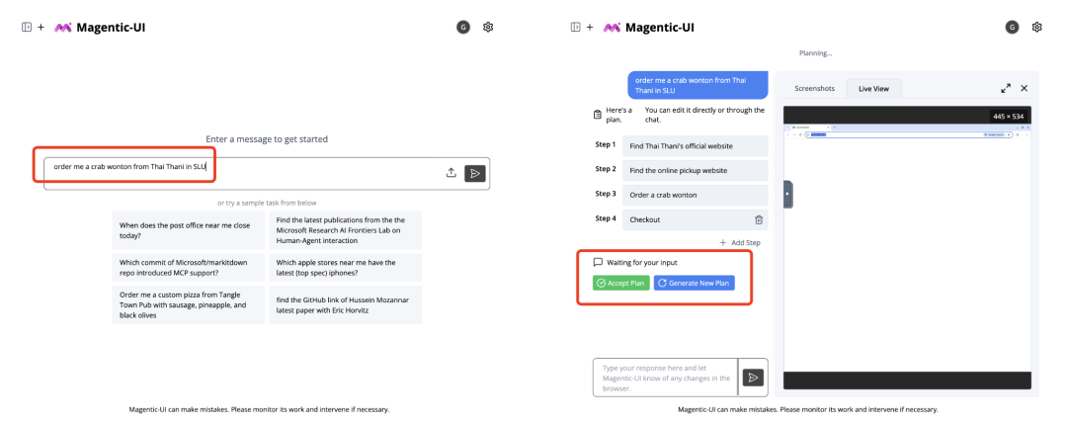Click the Accept Plan button
The width and height of the screenshot is (1067, 424).
pos(620,283)
